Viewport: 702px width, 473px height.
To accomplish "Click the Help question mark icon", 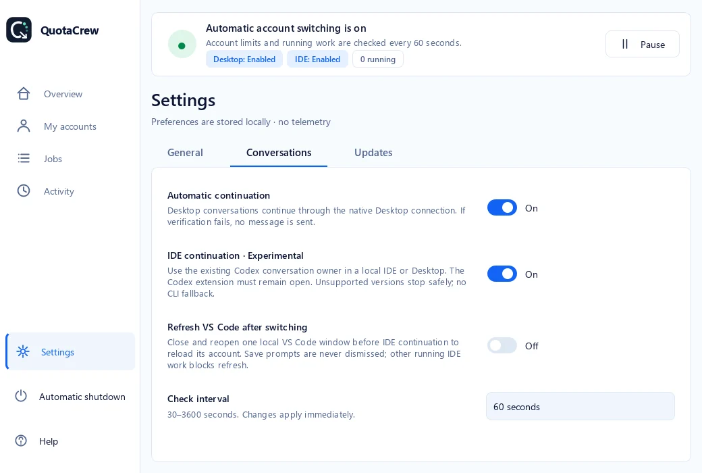I will 21,441.
